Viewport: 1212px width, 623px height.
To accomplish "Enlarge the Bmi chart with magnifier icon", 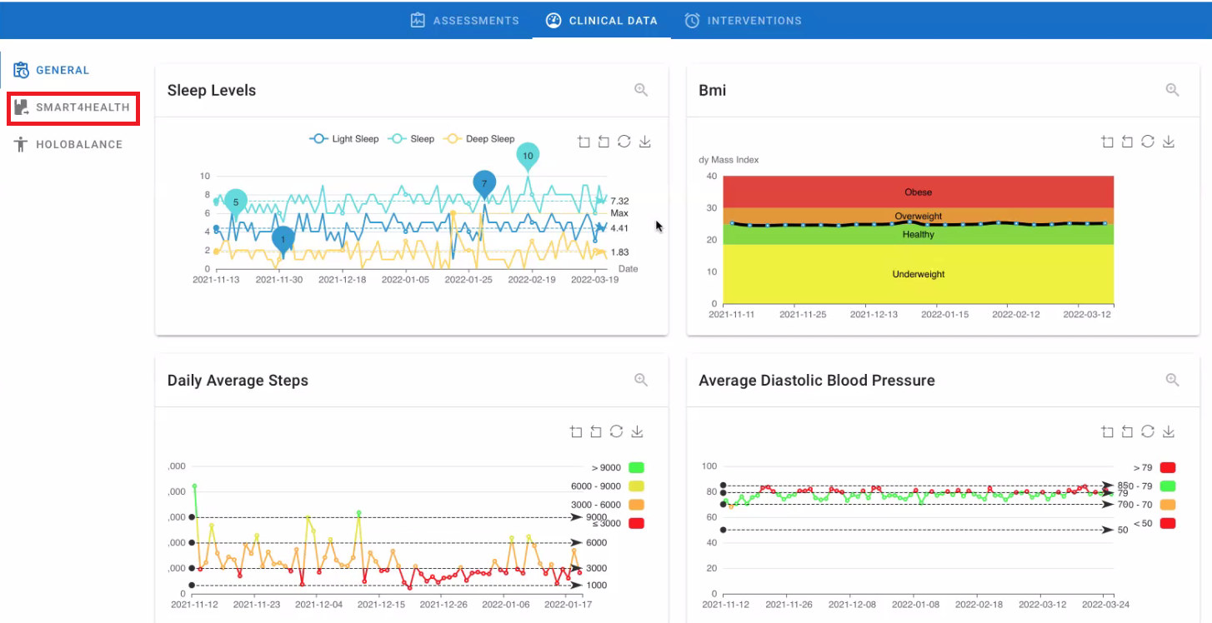I will click(x=1172, y=90).
